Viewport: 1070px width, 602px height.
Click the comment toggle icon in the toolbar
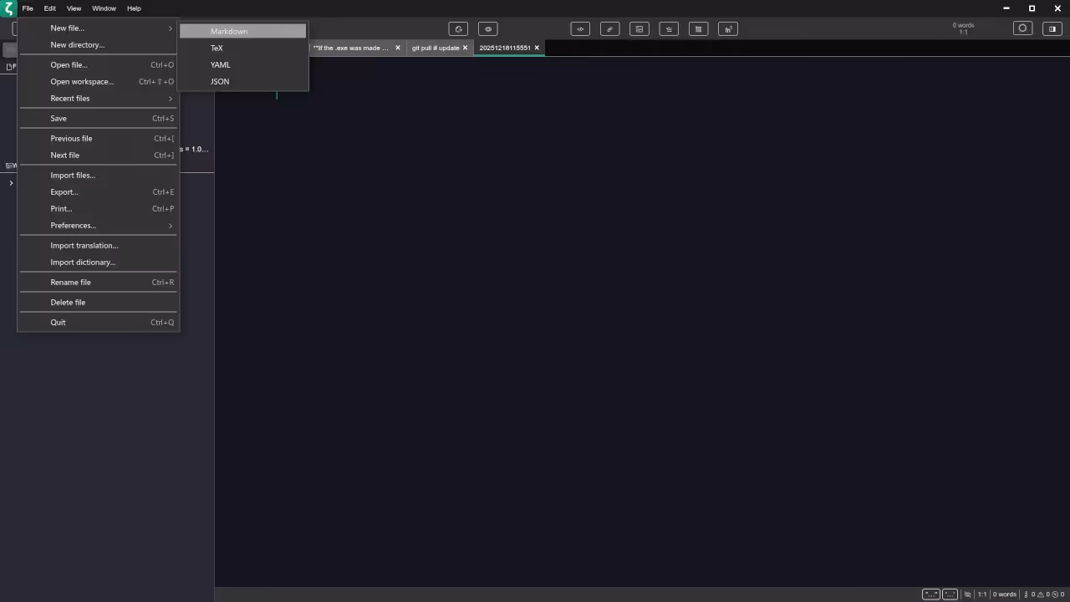458,29
